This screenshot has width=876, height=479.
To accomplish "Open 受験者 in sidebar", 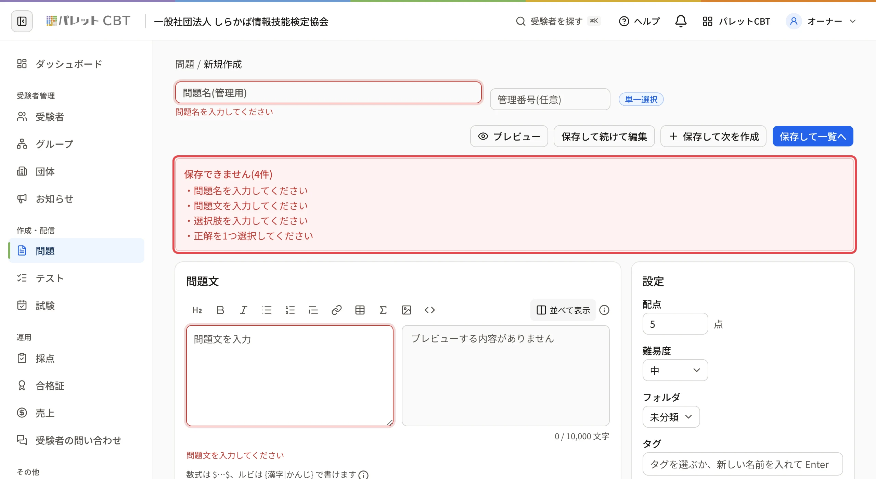I will coord(76,117).
